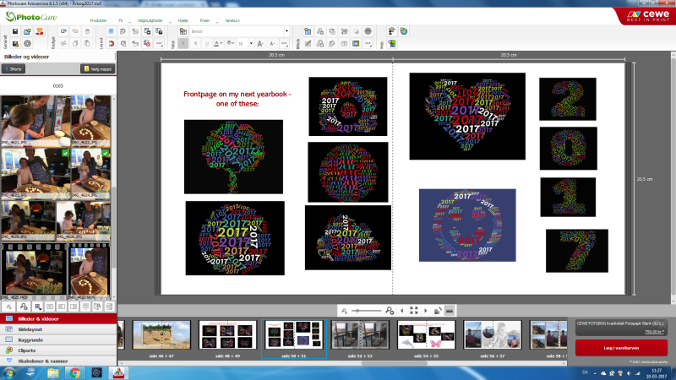This screenshot has width=676, height=380.
Task: Click the Vælg mappe button
Action: [96, 69]
